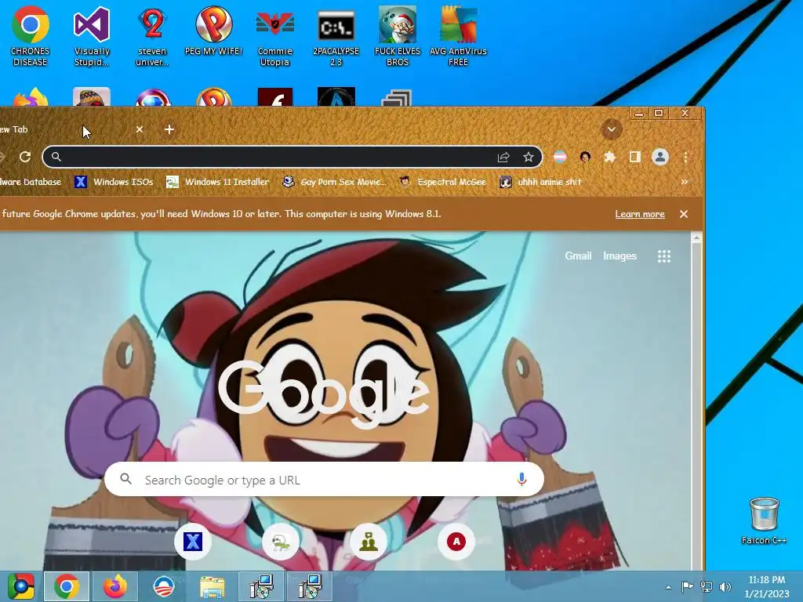The height and width of the screenshot is (602, 803).
Task: Open the Falcon C++ recycle bin icon
Action: 764,520
